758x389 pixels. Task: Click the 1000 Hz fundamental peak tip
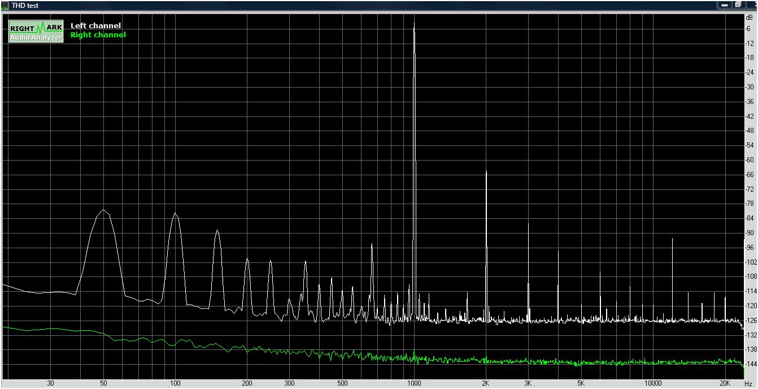click(x=414, y=23)
